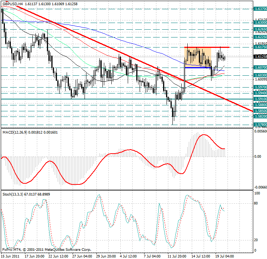Click the 1.6265 price level label
The height and width of the screenshot is (259, 267).
point(260,29)
